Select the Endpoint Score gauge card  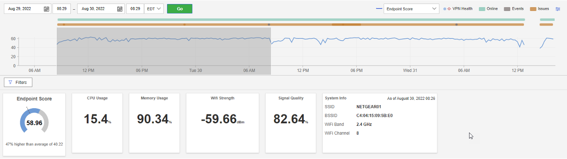34,124
